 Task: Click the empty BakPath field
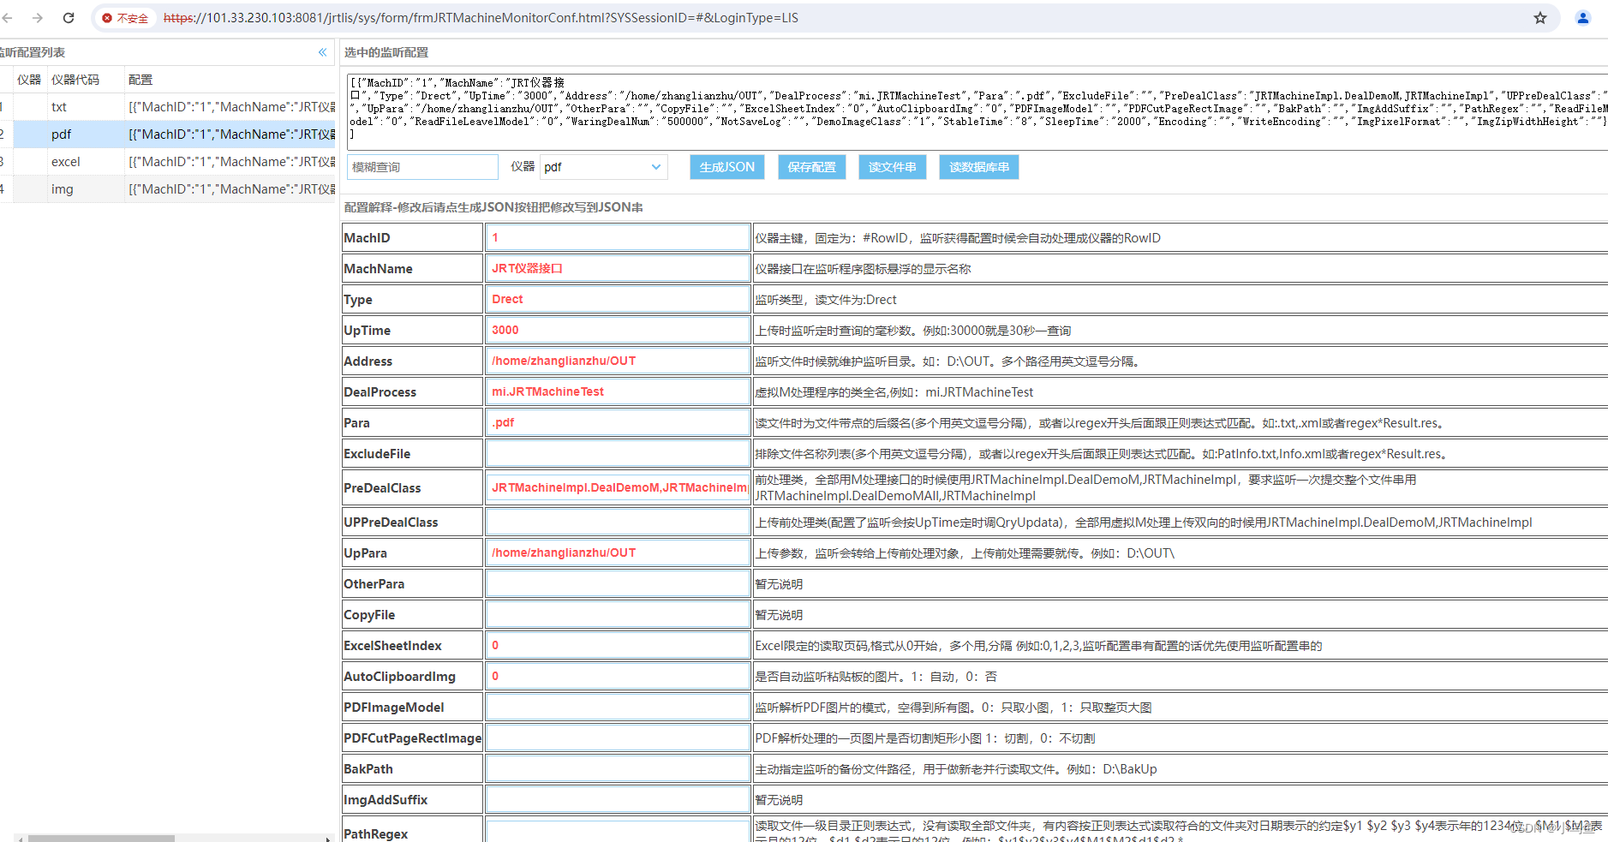618,768
